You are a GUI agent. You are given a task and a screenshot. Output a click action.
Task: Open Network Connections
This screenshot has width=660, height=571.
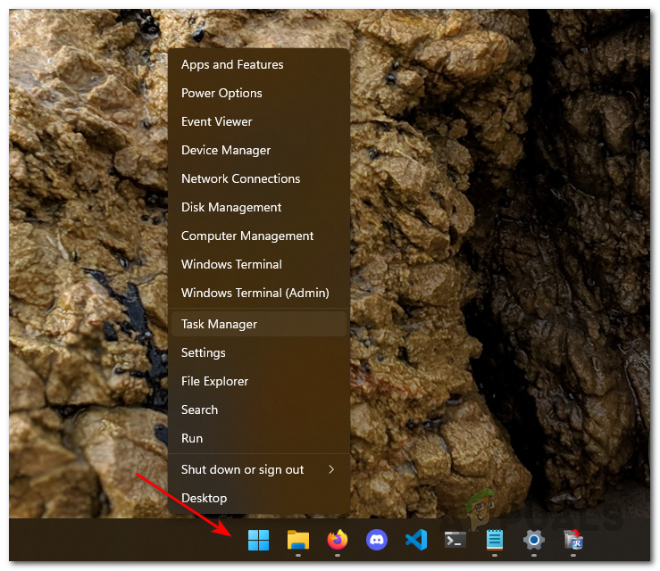(x=240, y=178)
